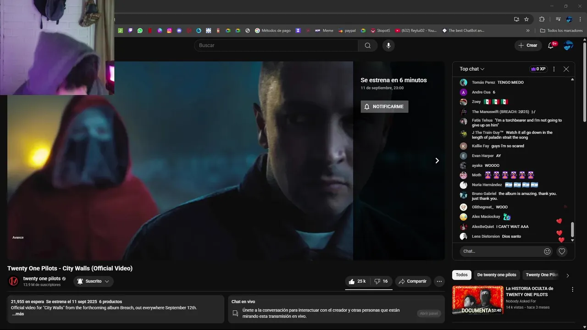Dislike the City Walls video
Screen dimensions: 587x330
(381, 281)
